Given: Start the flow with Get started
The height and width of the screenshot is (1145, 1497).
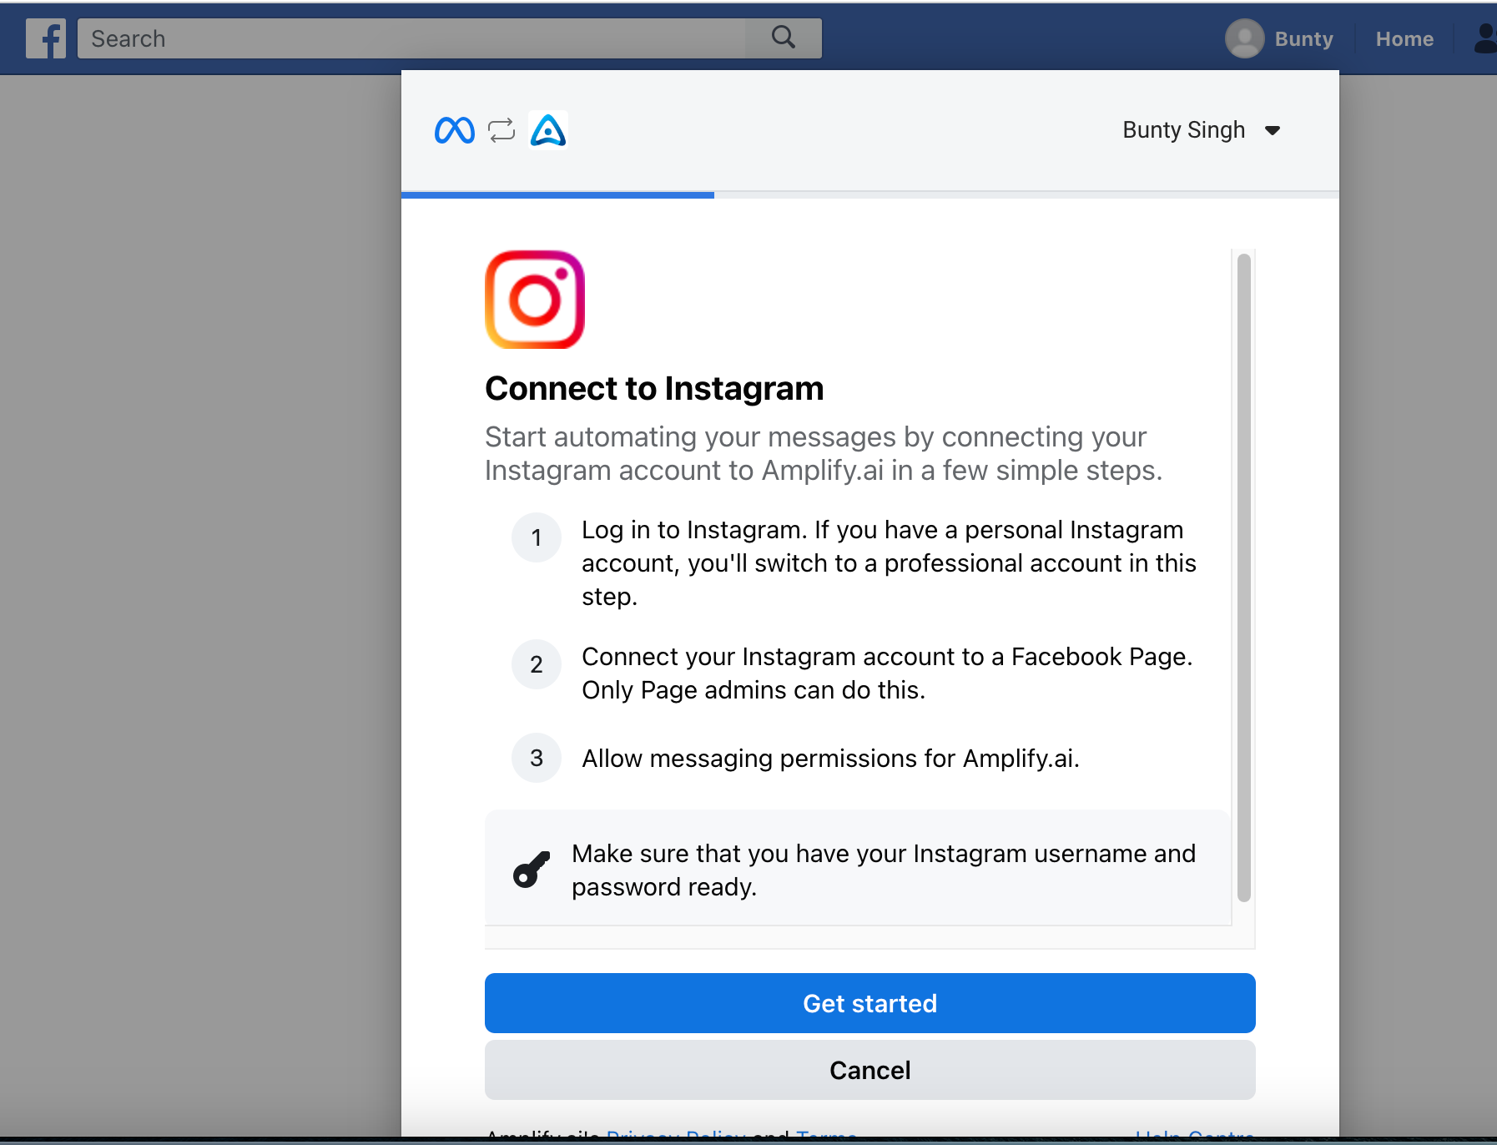Looking at the screenshot, I should (869, 1003).
